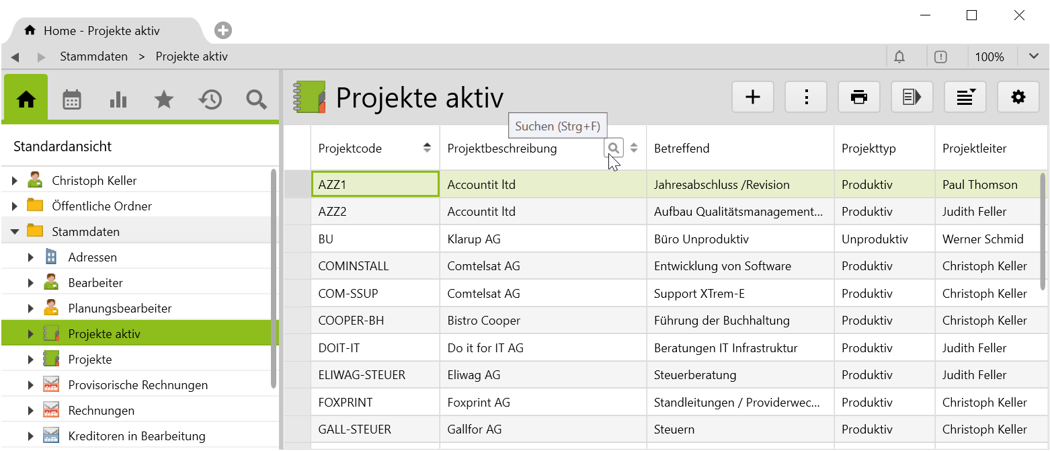Open the zoom level dropdown chevron
Viewport: 1050px width, 451px height.
click(x=1033, y=56)
